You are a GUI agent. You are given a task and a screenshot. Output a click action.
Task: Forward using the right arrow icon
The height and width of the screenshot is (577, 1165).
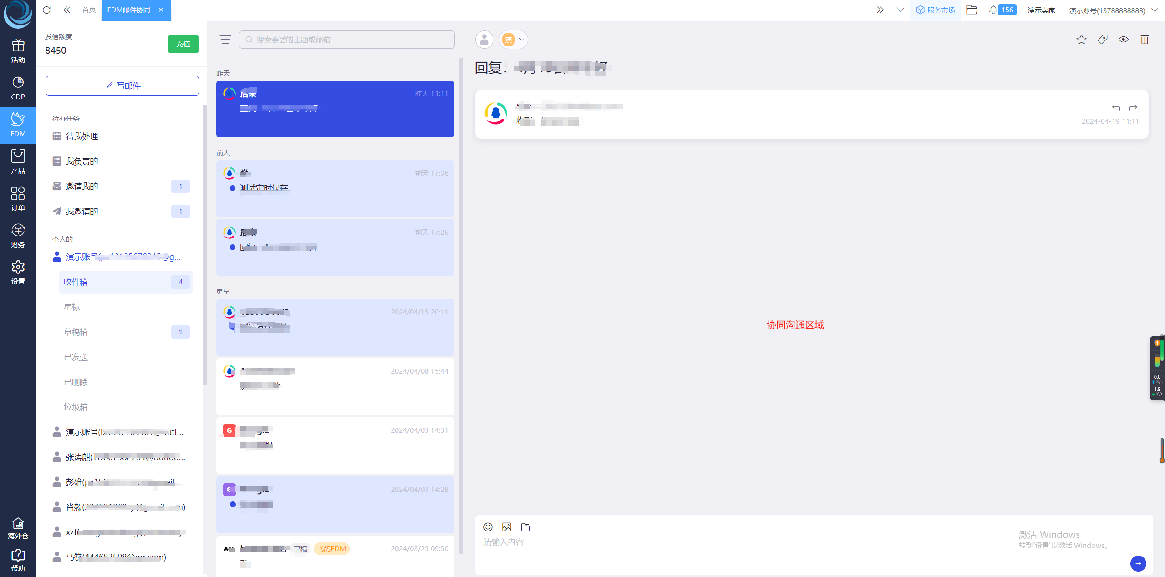tap(1133, 107)
